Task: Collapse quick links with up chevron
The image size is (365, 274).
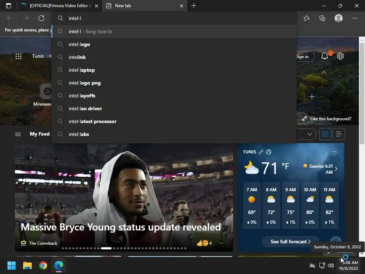Action: tap(324, 72)
